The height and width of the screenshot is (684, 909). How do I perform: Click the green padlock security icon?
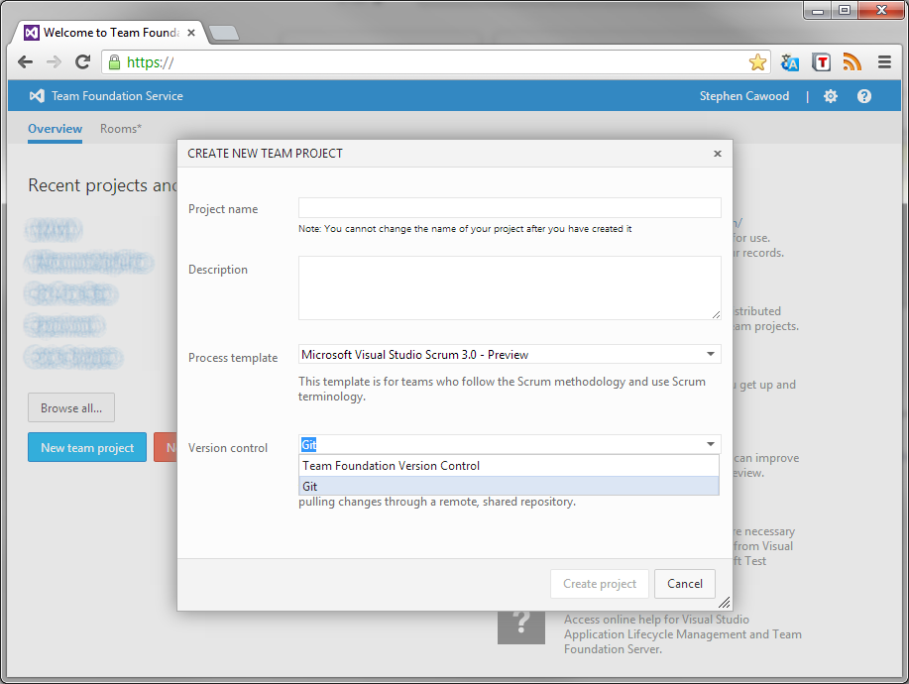click(114, 62)
